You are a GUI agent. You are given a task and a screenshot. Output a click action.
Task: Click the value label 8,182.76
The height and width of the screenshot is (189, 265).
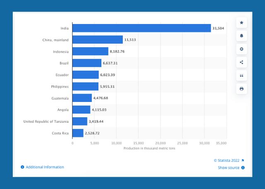tap(117, 51)
